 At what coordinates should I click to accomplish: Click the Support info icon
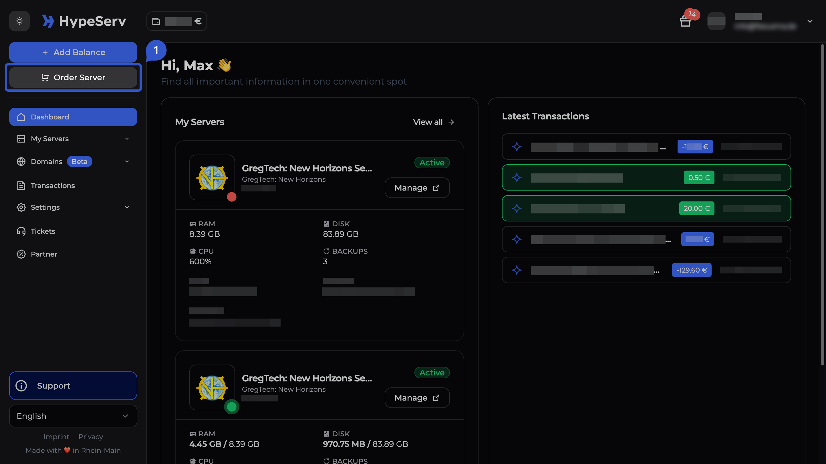point(21,386)
